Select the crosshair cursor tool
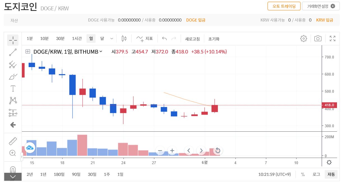The image size is (344, 182). click(13, 40)
